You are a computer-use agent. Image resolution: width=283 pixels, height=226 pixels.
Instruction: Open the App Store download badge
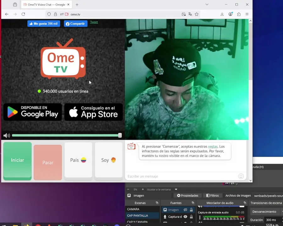pos(93,112)
